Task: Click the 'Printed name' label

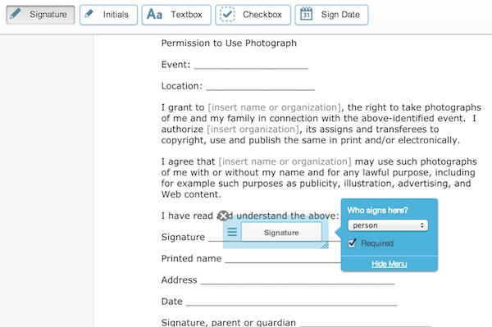Action: 191,259
